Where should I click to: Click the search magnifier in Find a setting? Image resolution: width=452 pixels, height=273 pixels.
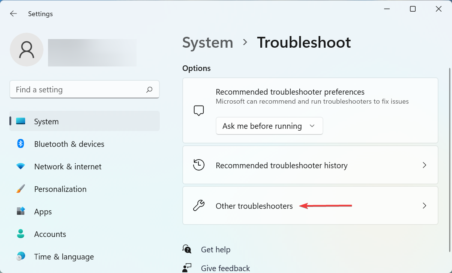tap(149, 89)
